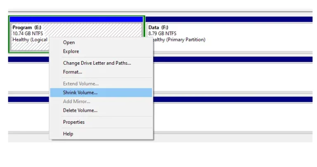
Task: Open Properties from context menu
Action: coord(101,122)
